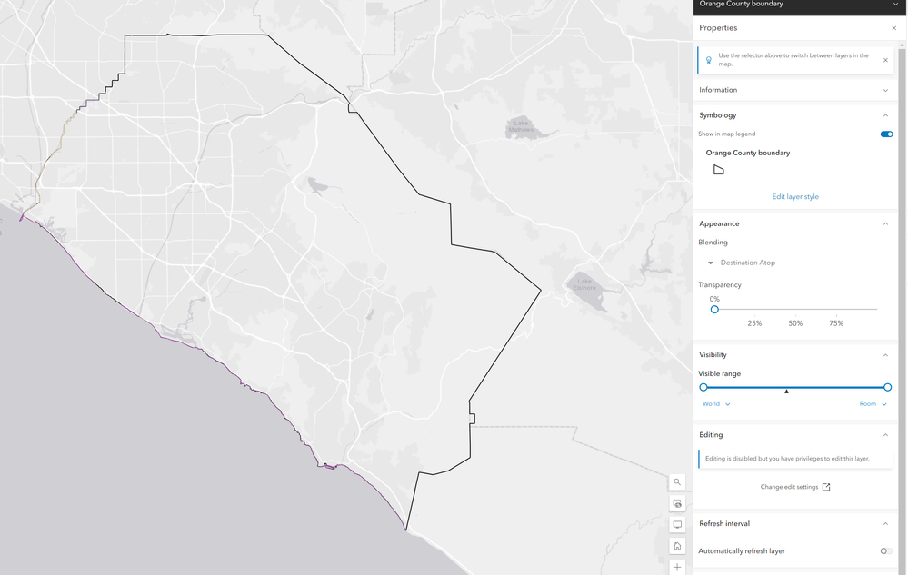Enable Automatically refresh layer switch
Viewport: 908px width, 575px height.
886,551
